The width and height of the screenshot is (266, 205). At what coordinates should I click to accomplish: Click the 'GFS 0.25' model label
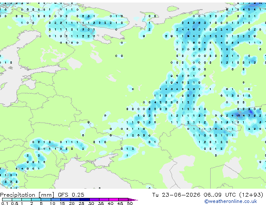point(71,195)
